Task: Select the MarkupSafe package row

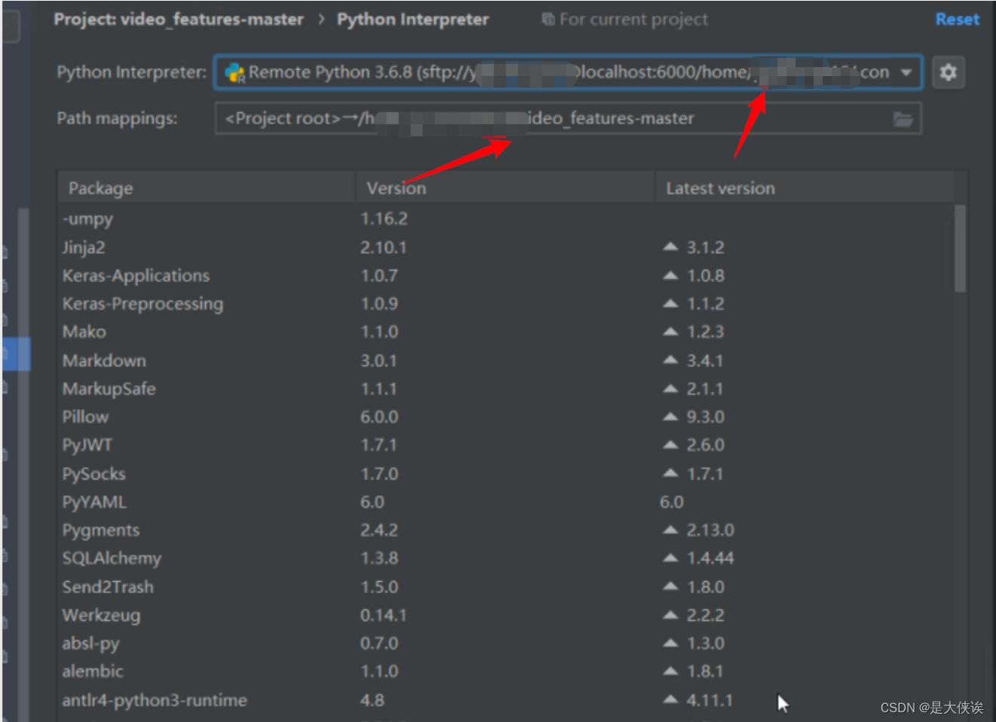Action: tap(506, 389)
